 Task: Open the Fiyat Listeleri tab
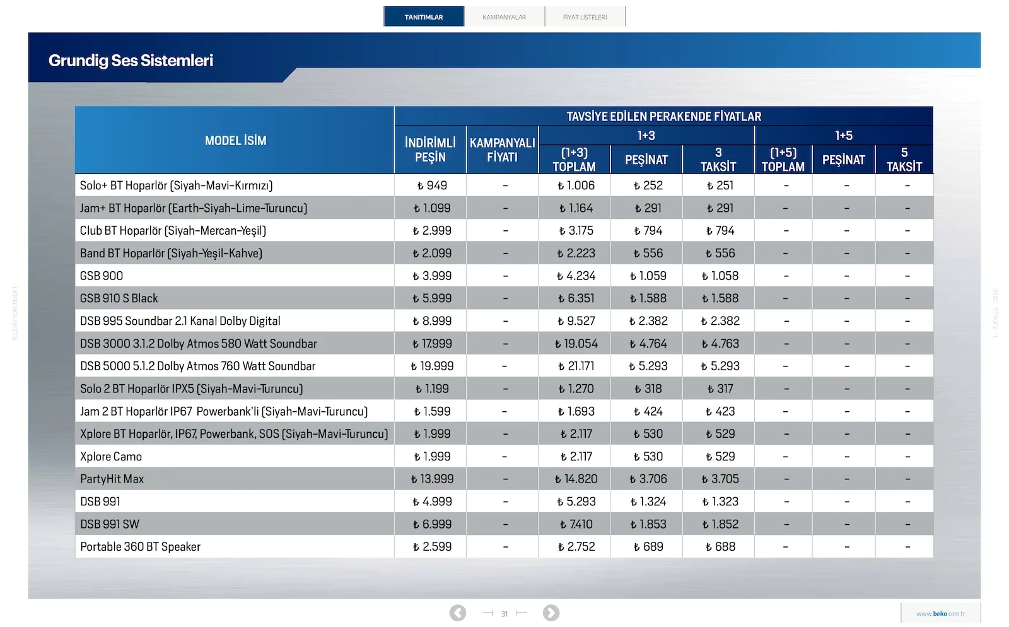pyautogui.click(x=585, y=16)
